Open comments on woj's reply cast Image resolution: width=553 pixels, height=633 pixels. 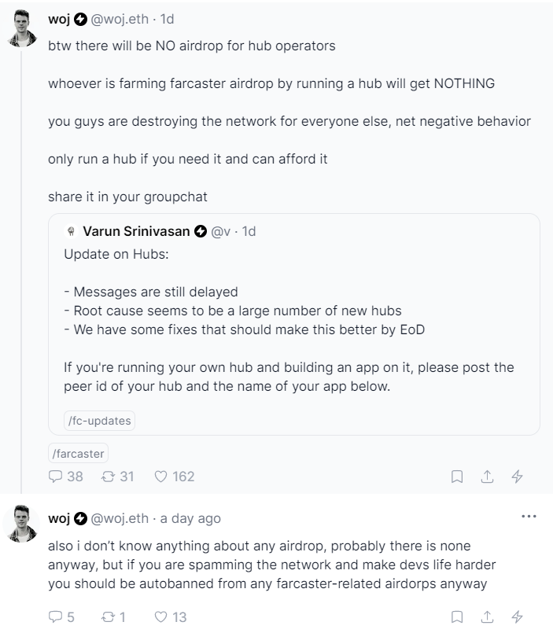[55, 617]
